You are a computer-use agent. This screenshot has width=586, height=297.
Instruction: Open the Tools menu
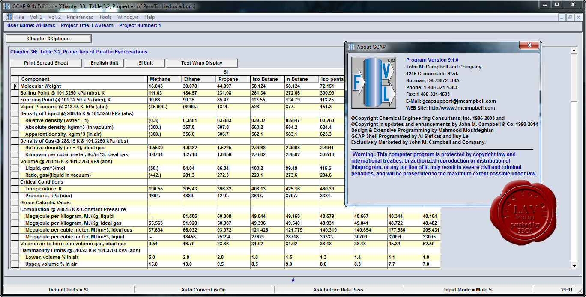coord(105,17)
